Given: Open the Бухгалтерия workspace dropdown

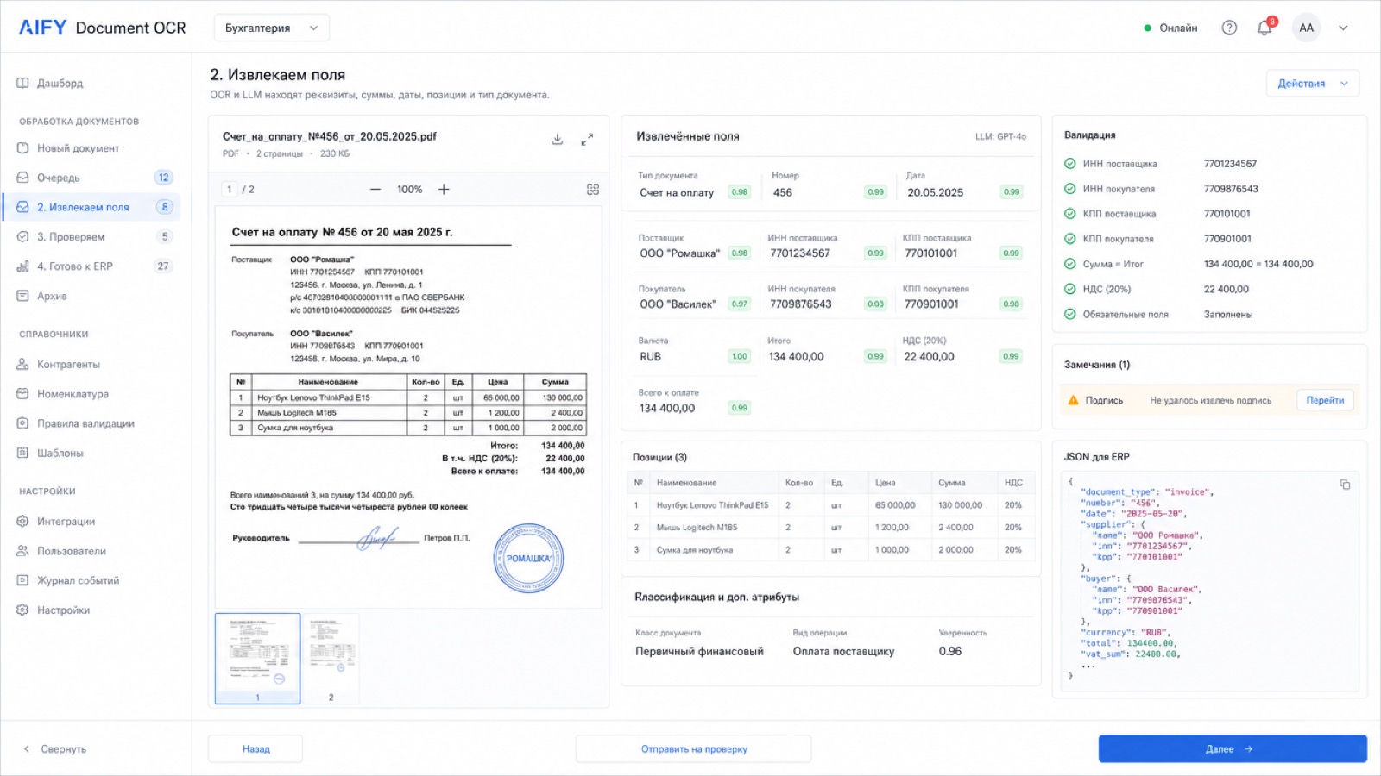Looking at the screenshot, I should (271, 28).
